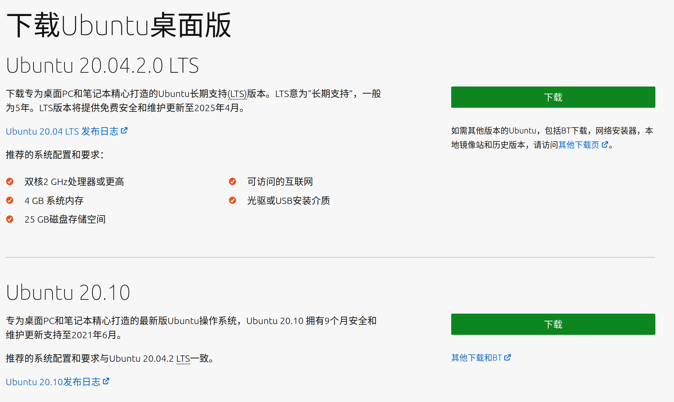Screen dimensions: 674x402
Task: Click the external-link icon after Ubuntu 20.10发布日志
Action: [106, 381]
